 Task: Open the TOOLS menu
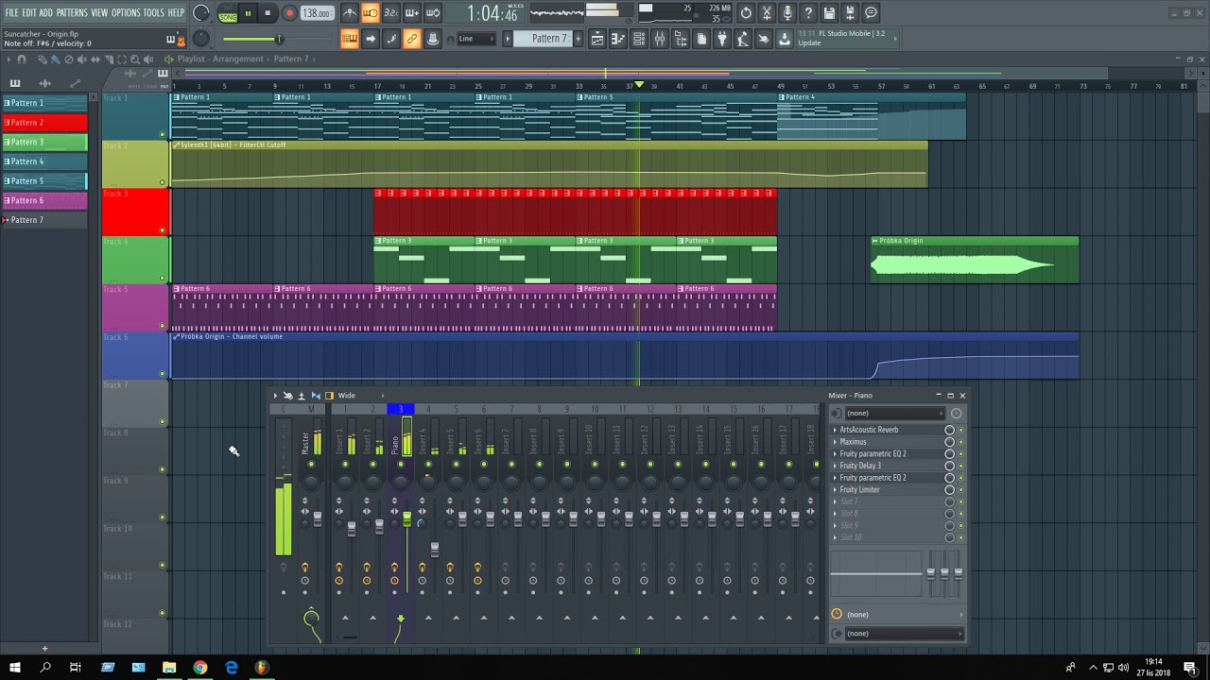click(154, 13)
